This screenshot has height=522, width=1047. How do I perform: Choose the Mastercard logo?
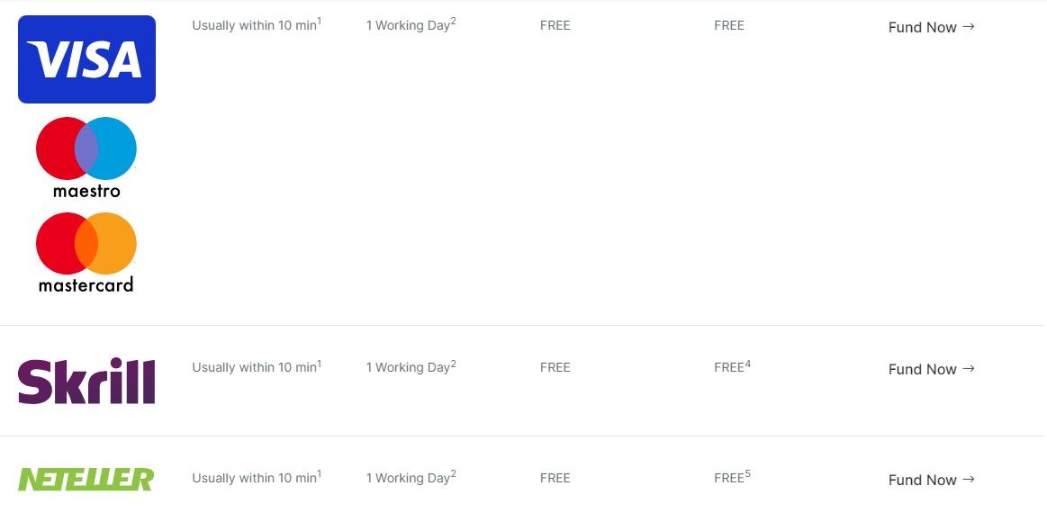point(86,253)
